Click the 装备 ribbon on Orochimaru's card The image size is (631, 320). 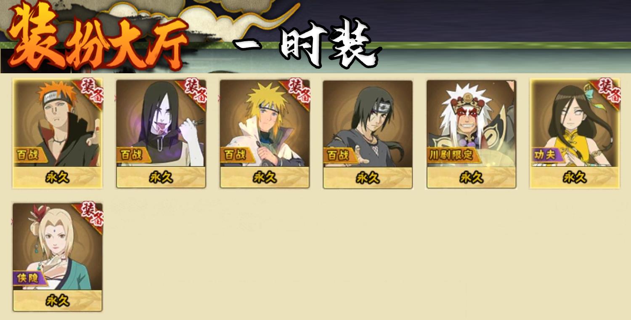194,91
